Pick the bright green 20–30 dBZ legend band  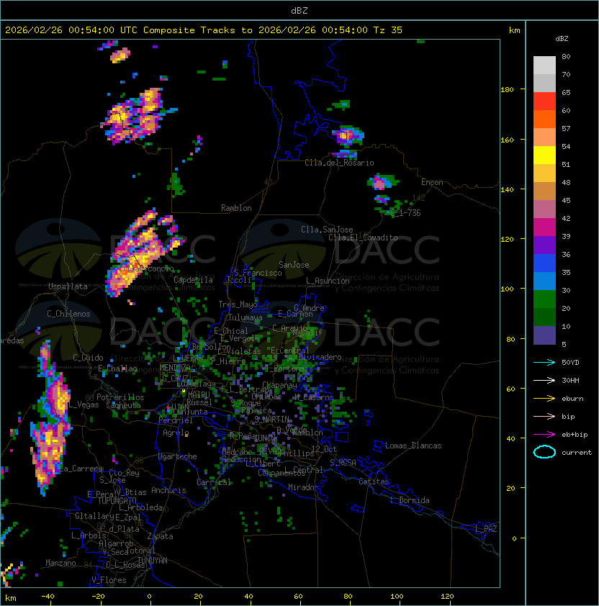544,299
